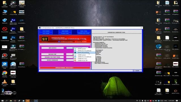181x102 pixels.
Task: Launch Adobe Premiere Pro desktop shortcut
Action: pyautogui.click(x=13, y=30)
